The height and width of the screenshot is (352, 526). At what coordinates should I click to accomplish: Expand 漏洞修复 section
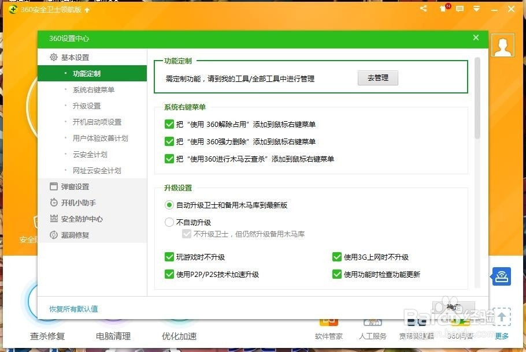(92, 235)
